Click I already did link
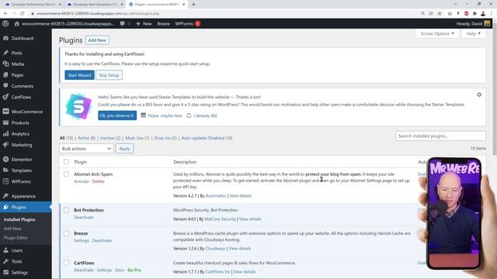The image size is (497, 279). [x=205, y=115]
